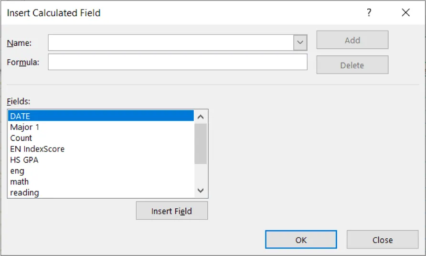This screenshot has height=256, width=426.
Task: Click the Fields list scrollbar thumb
Action: 201,143
